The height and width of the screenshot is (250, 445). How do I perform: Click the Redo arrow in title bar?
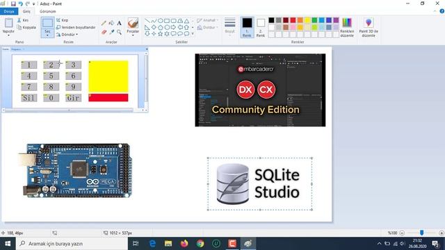(28, 3)
